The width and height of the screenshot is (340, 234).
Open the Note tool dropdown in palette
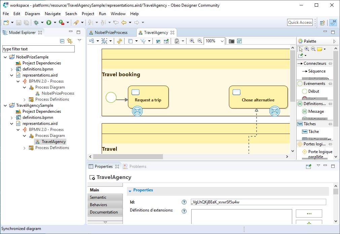tap(325, 49)
